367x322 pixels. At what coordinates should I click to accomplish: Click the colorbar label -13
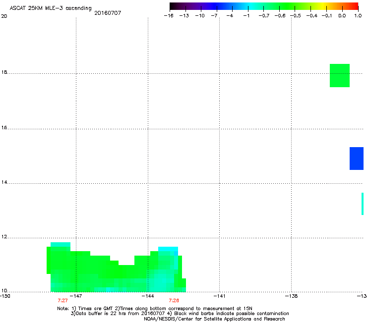(x=184, y=16)
